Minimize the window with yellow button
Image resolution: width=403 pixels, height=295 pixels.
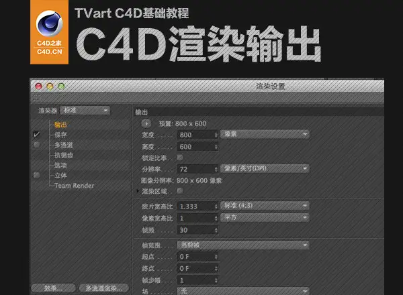coord(50,86)
